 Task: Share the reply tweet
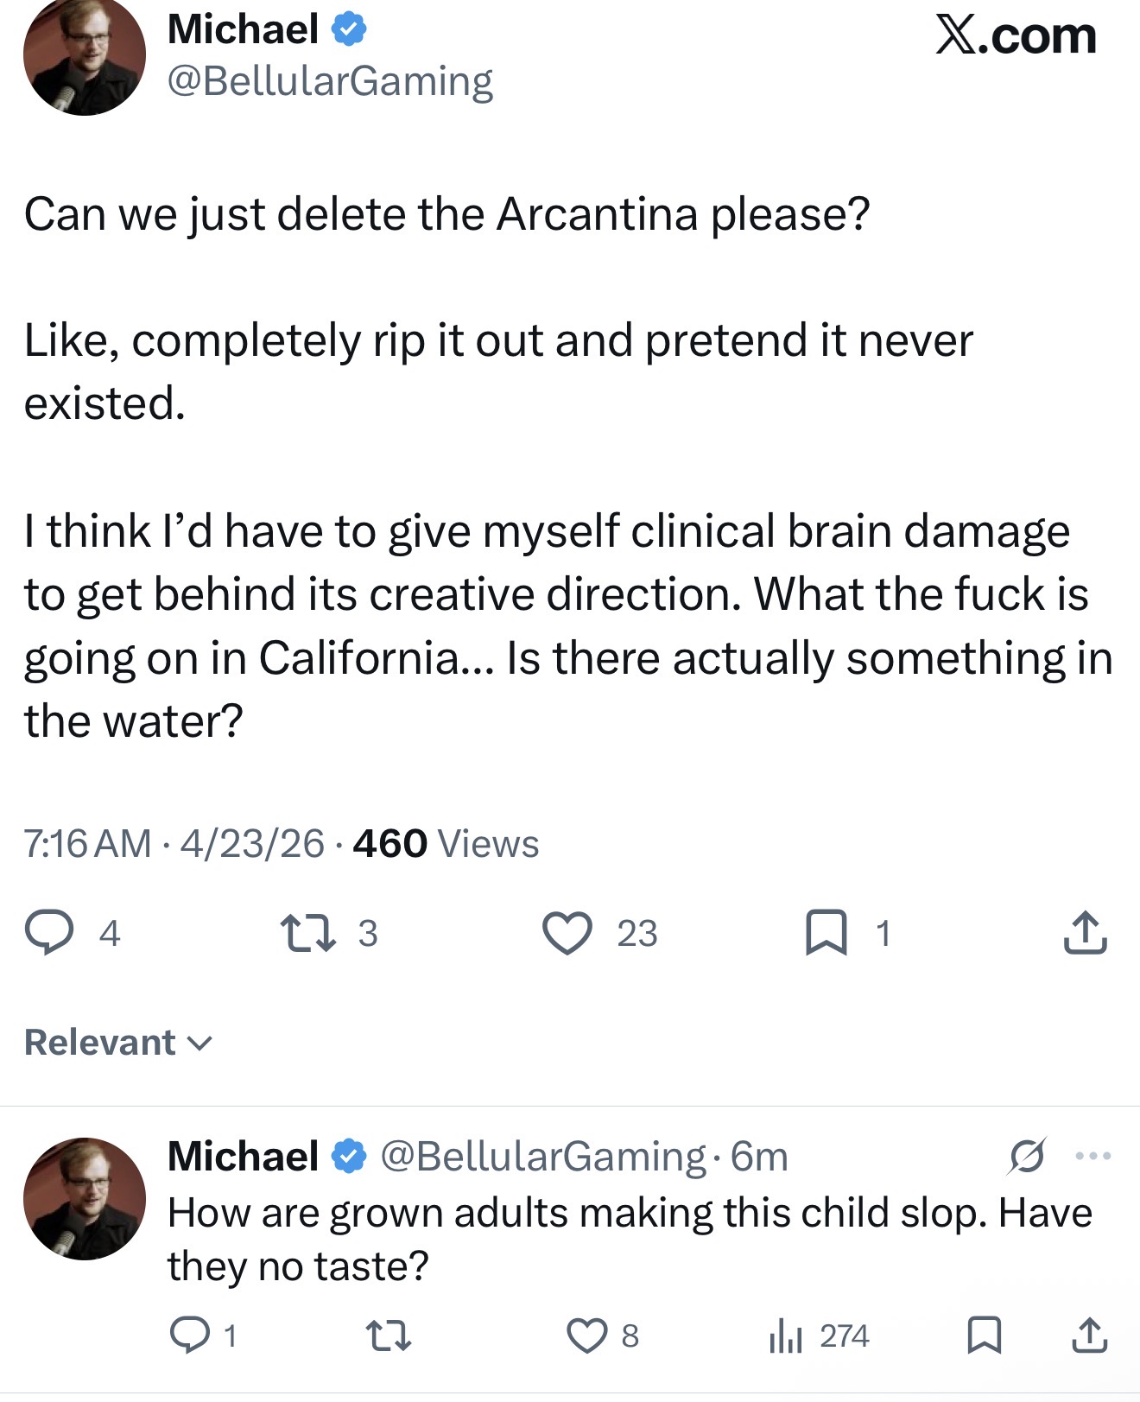(1090, 1335)
